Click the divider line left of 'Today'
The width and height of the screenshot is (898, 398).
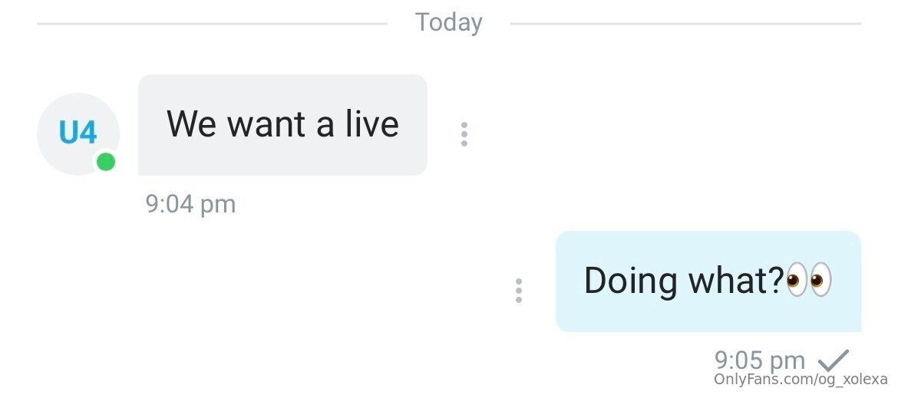click(x=212, y=24)
